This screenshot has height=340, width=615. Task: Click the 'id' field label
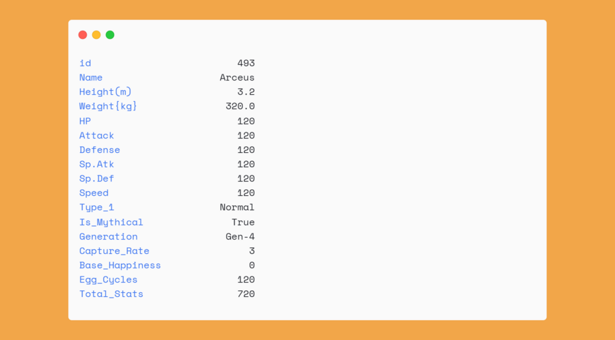85,63
